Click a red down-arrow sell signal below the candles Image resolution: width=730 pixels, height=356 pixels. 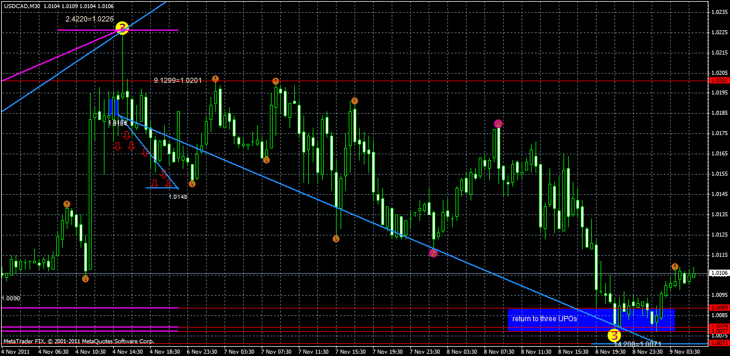(x=127, y=136)
